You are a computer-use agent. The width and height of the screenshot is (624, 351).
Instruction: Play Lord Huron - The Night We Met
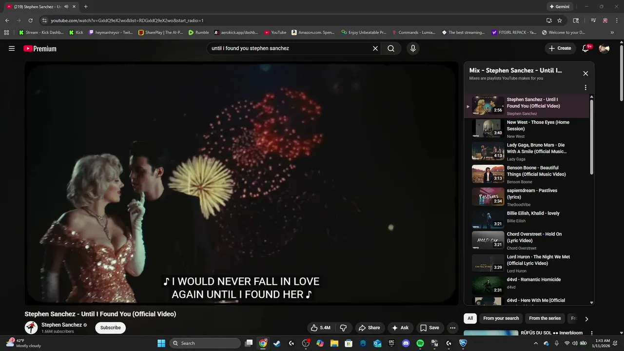527,263
